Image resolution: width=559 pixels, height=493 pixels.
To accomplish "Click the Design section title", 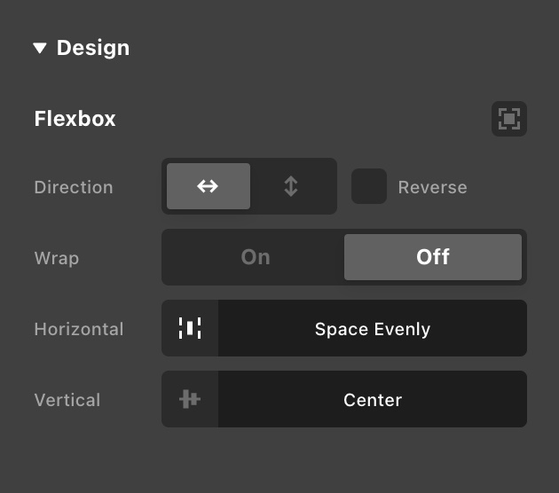I will 93,48.
